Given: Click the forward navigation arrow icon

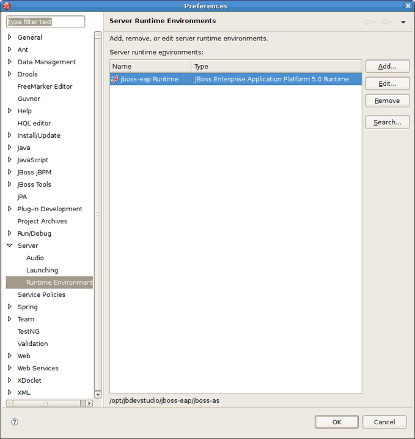Looking at the screenshot, I should pyautogui.click(x=385, y=22).
